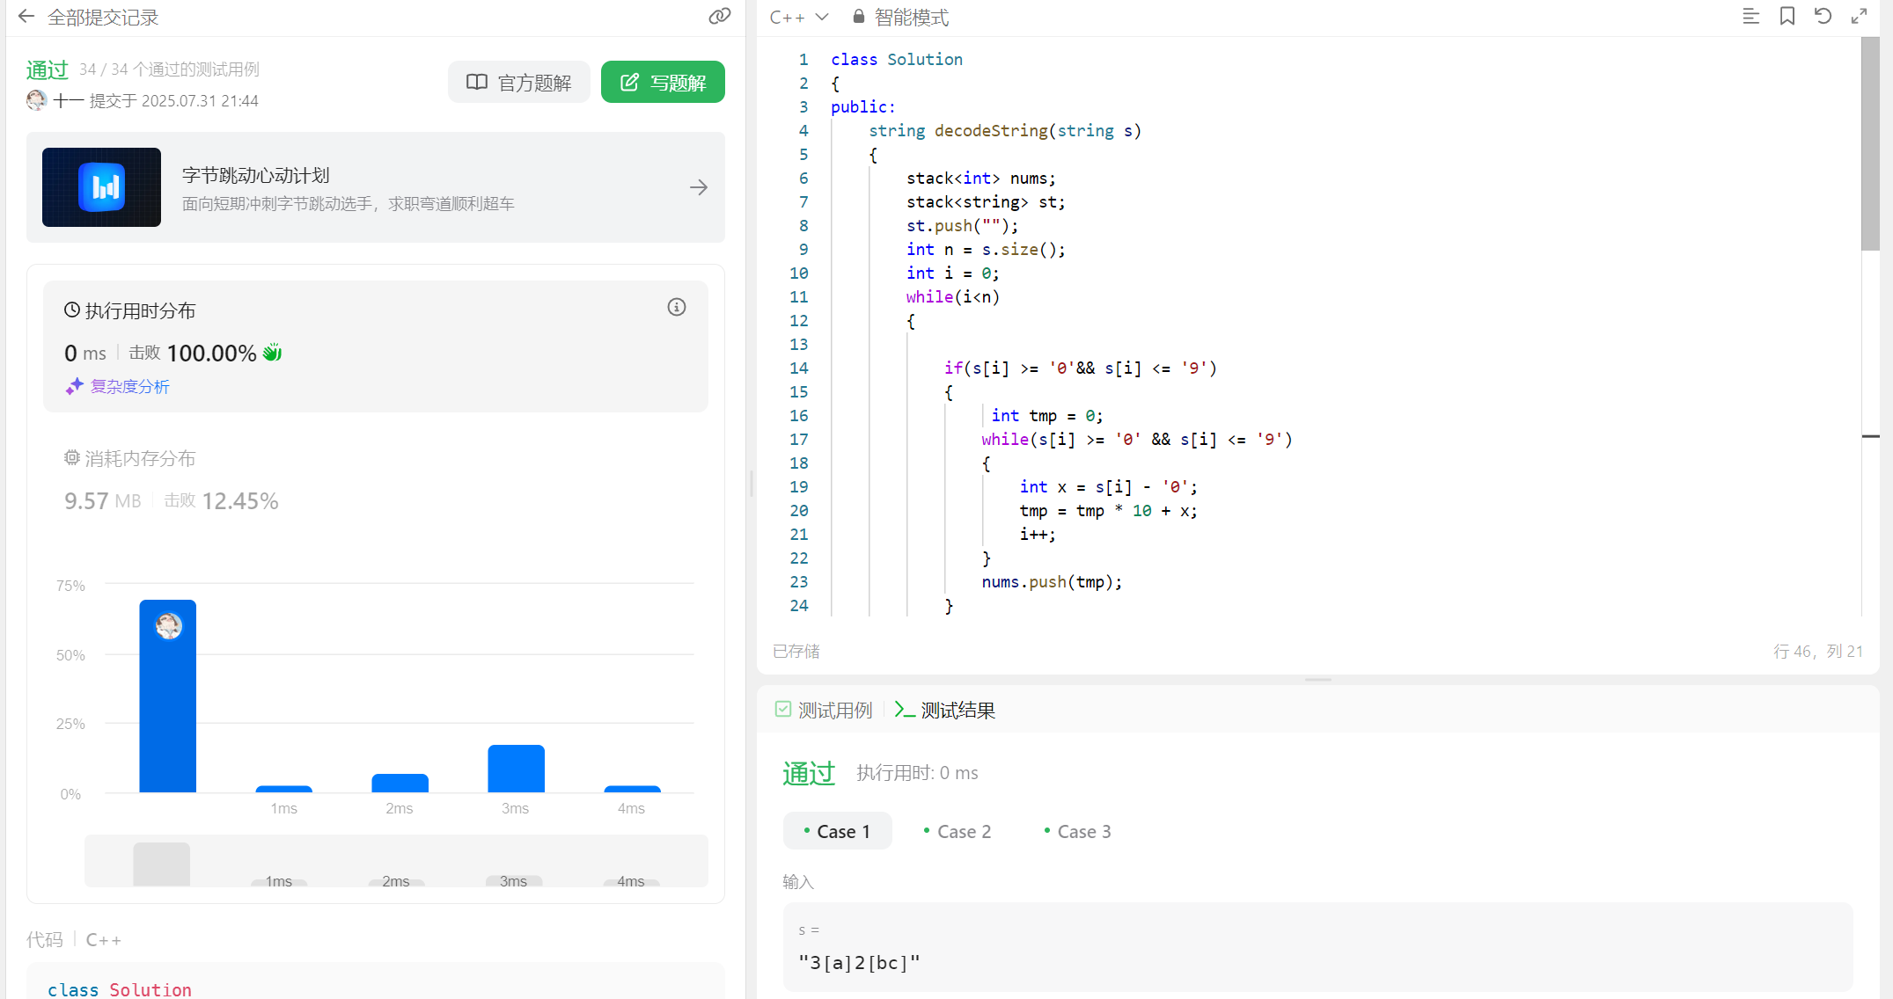This screenshot has width=1893, height=999.
Task: Click the chart range selector handle
Action: pyautogui.click(x=161, y=864)
